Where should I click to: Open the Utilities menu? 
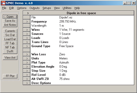[x=67, y=8]
